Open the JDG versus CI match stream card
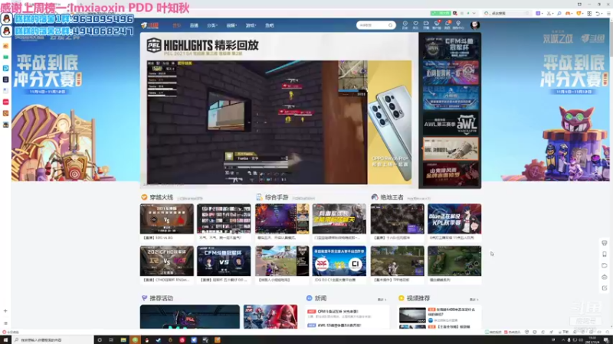Viewport: 613px width, 344px height. tap(339, 261)
